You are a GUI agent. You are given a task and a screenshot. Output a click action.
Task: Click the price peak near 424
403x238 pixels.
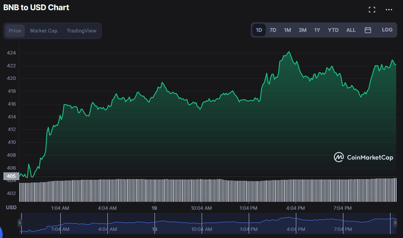coord(289,52)
